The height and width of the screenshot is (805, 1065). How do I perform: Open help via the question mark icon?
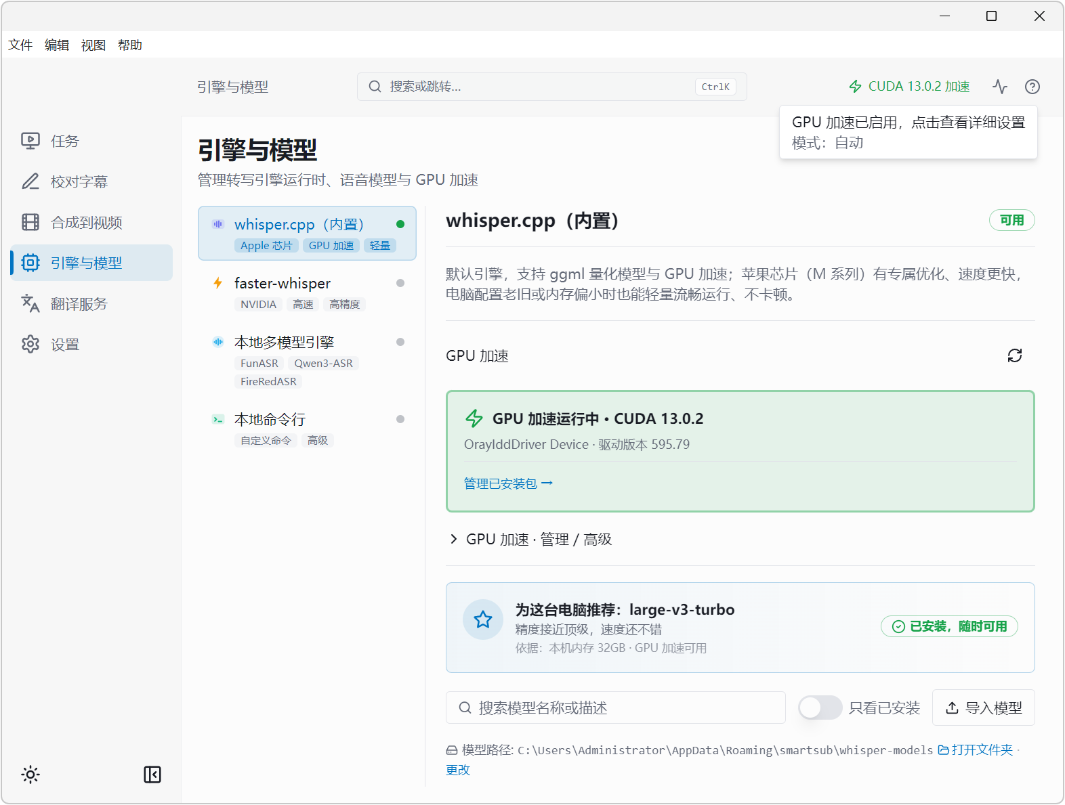(x=1032, y=87)
